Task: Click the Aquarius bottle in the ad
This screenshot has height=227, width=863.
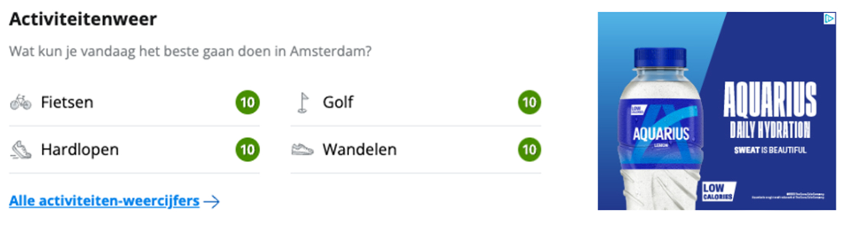Action: [659, 132]
